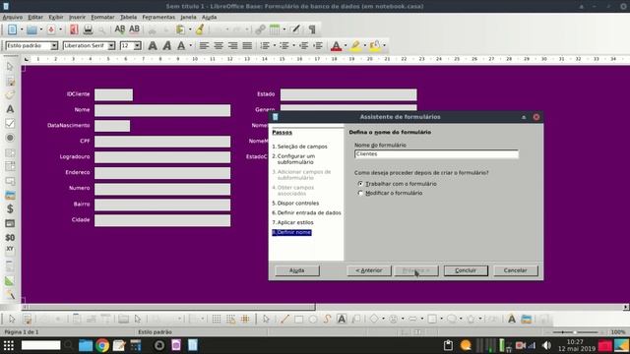Expand the Open file dropdown arrow
This screenshot has width=630, height=354.
[41, 29]
